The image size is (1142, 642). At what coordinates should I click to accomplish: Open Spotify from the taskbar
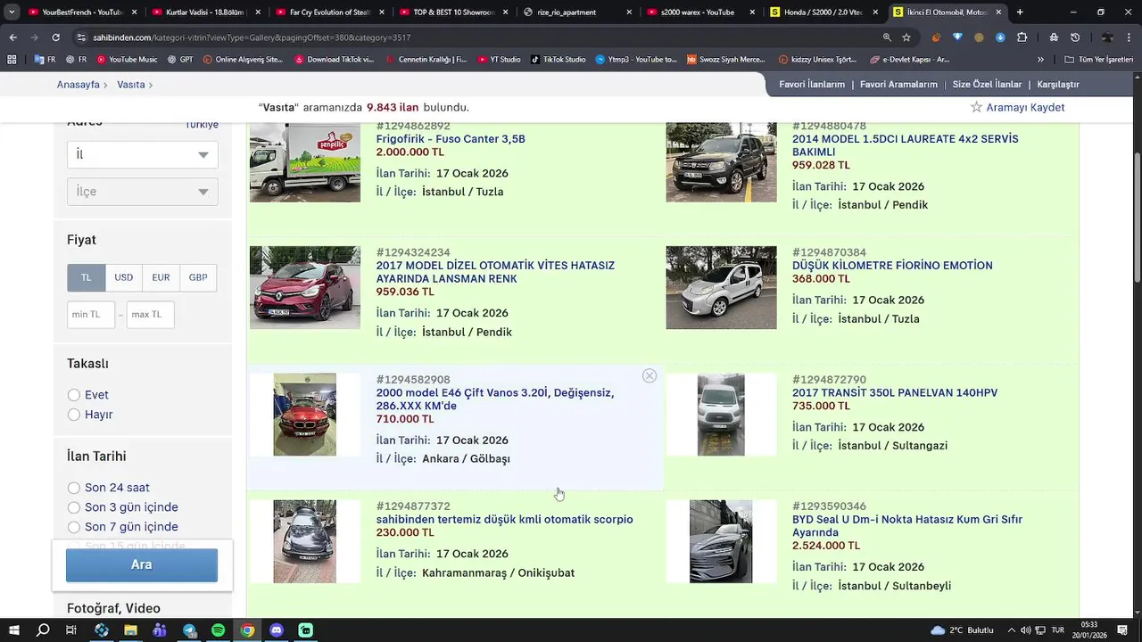click(219, 630)
